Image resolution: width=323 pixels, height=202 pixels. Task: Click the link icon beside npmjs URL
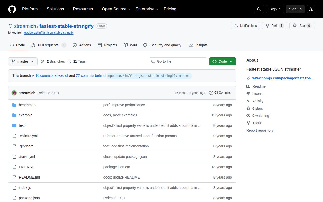tap(248, 78)
